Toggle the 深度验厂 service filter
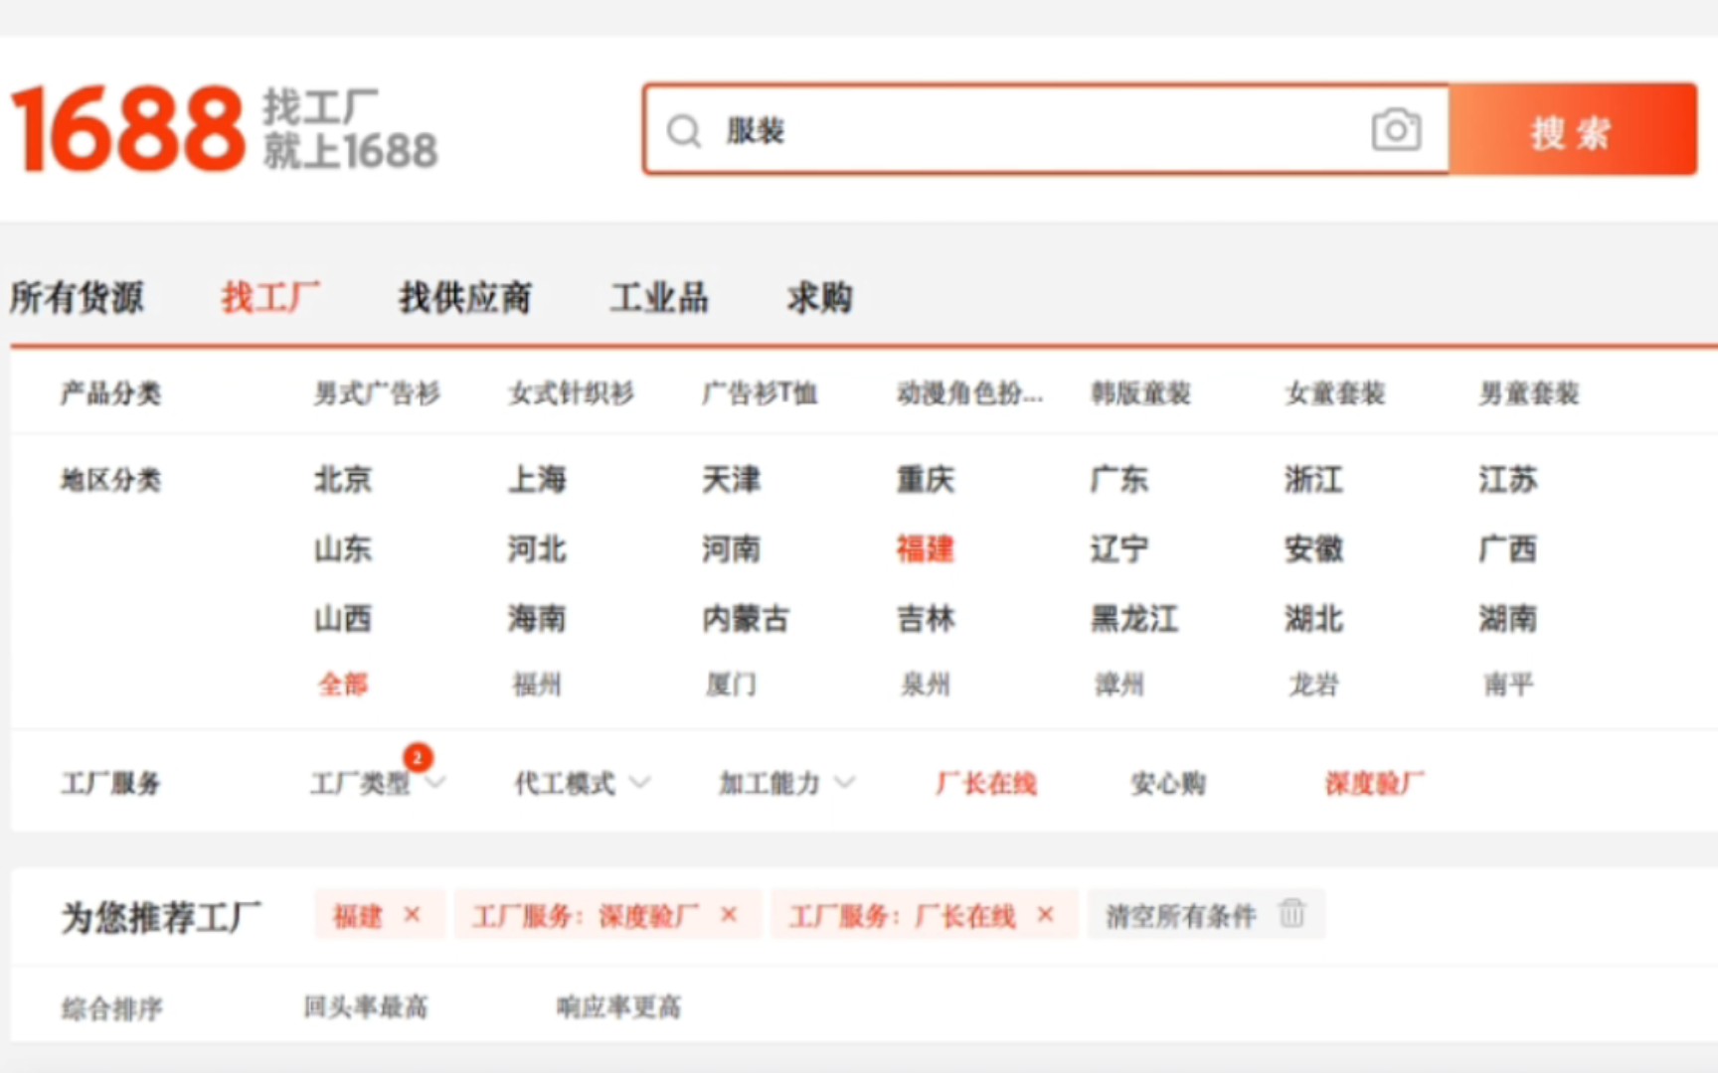The width and height of the screenshot is (1718, 1073). (1375, 783)
